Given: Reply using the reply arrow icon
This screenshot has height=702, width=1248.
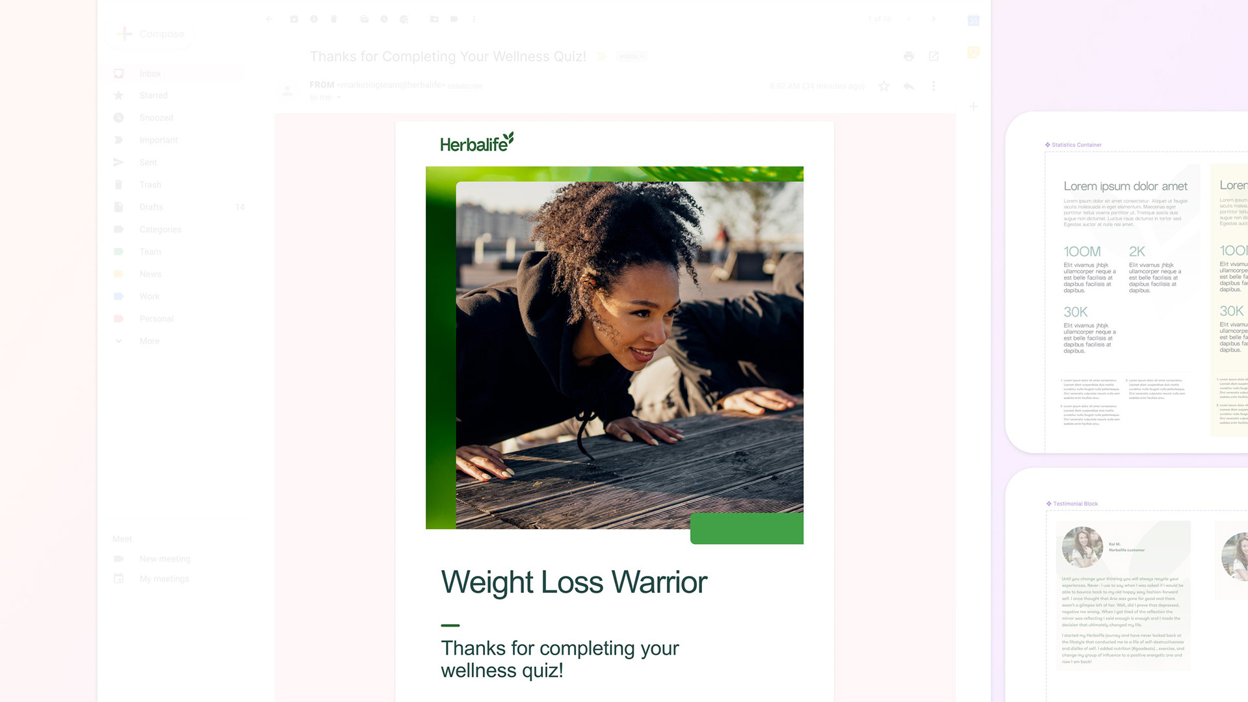Looking at the screenshot, I should tap(909, 86).
